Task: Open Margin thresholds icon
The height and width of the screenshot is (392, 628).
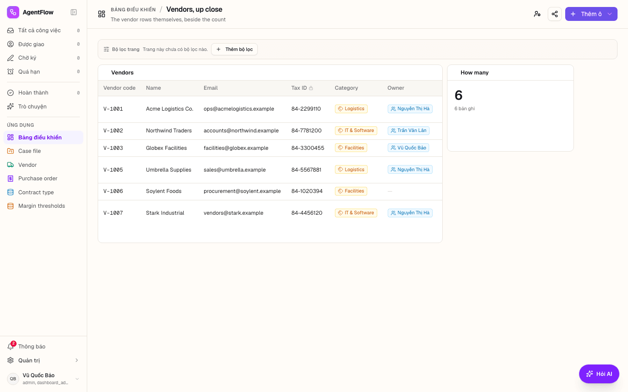Action: (x=10, y=206)
